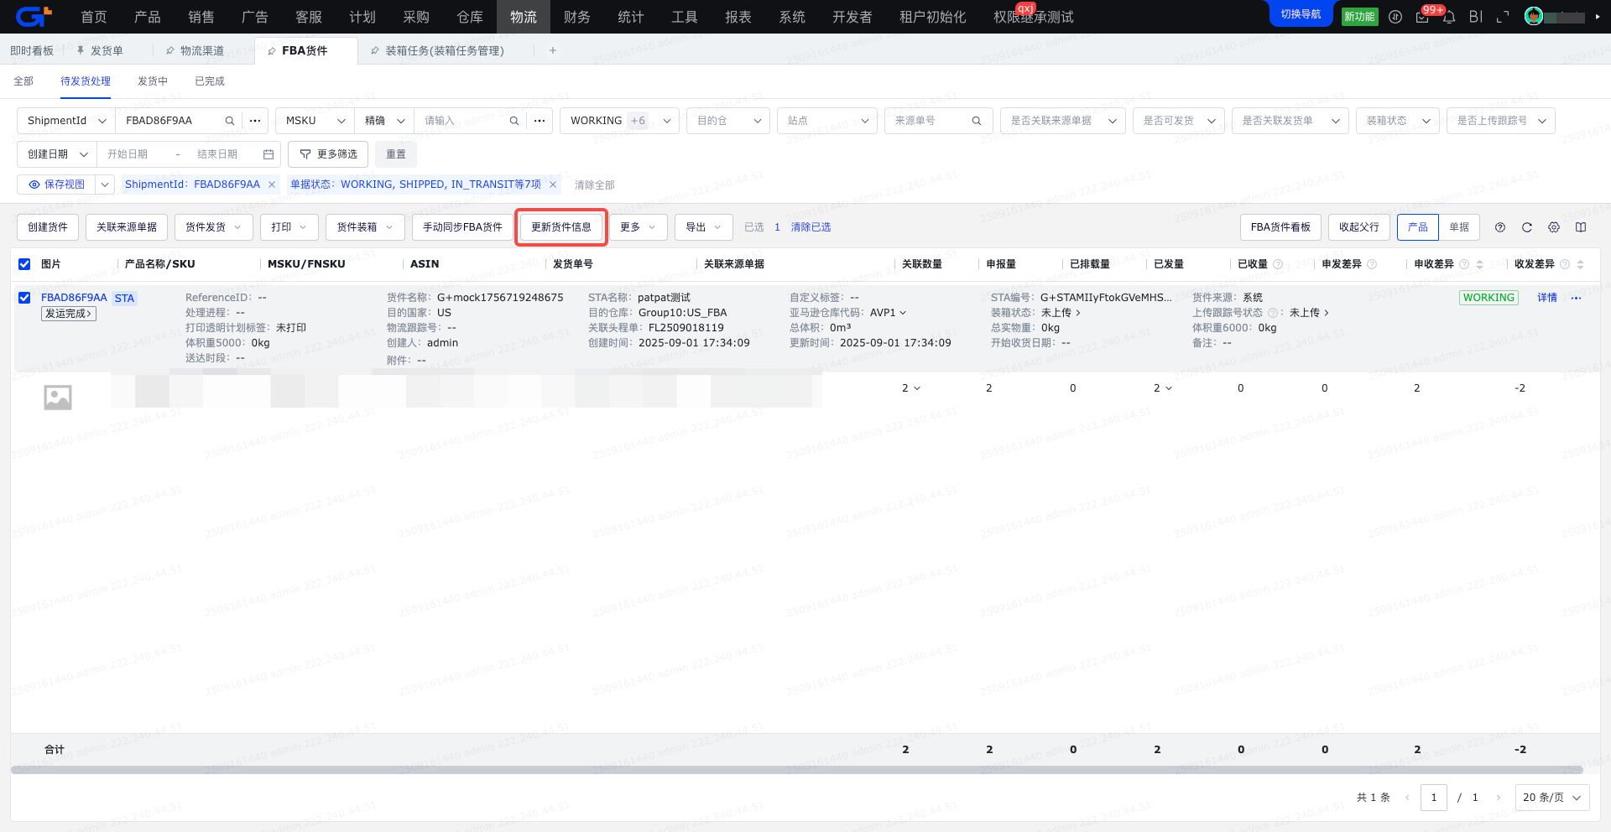The width and height of the screenshot is (1611, 832).
Task: Toggle the select-all checkbox in the table header
Action: 24,264
